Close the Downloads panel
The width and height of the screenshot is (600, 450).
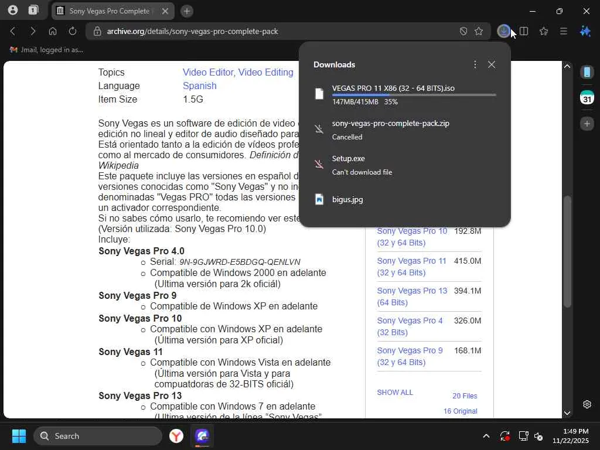pos(492,64)
